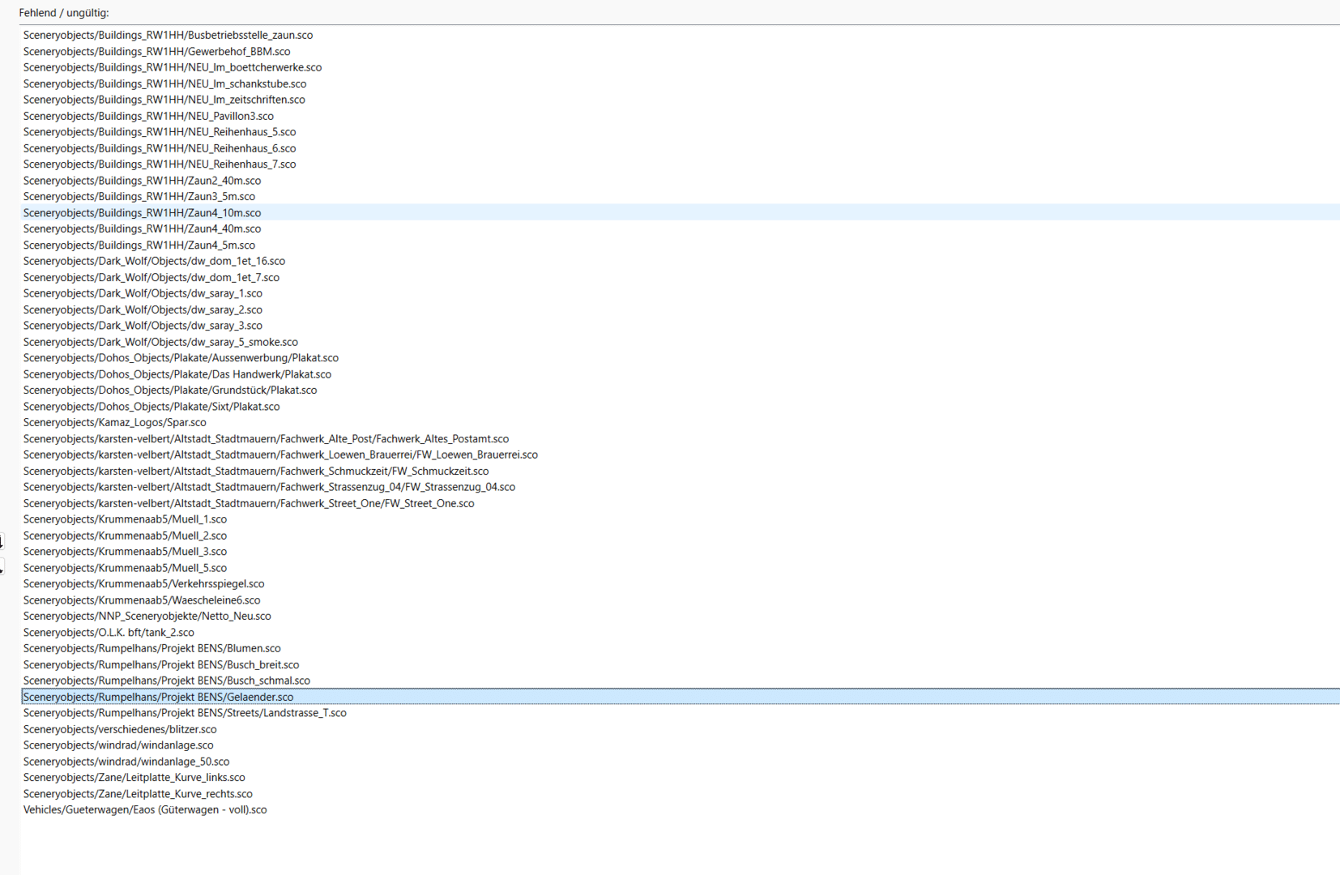Click NEU_Im_boettcherwerke.sco in list
The height and width of the screenshot is (875, 1340).
pos(172,67)
